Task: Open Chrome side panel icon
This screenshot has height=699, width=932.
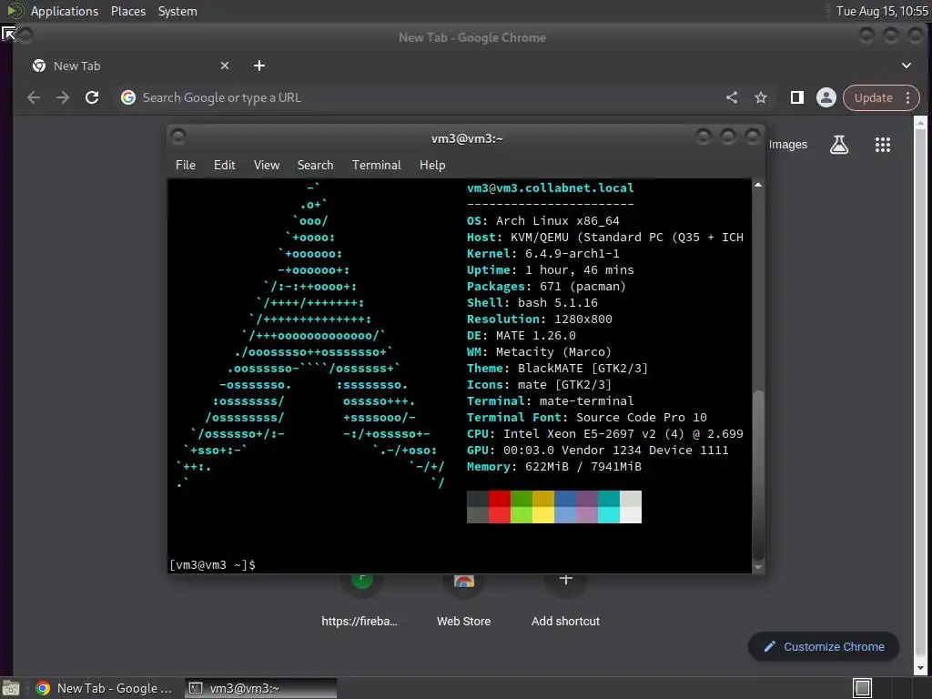Action: 797,97
